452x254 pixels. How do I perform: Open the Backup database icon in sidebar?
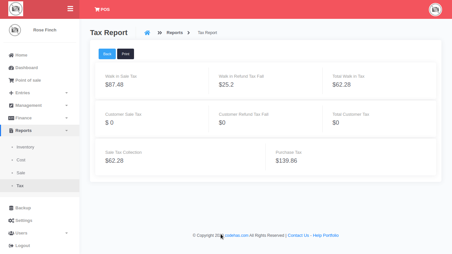pyautogui.click(x=11, y=208)
